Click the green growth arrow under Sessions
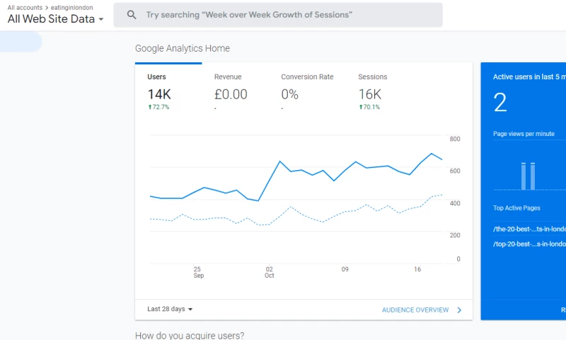 pyautogui.click(x=361, y=107)
